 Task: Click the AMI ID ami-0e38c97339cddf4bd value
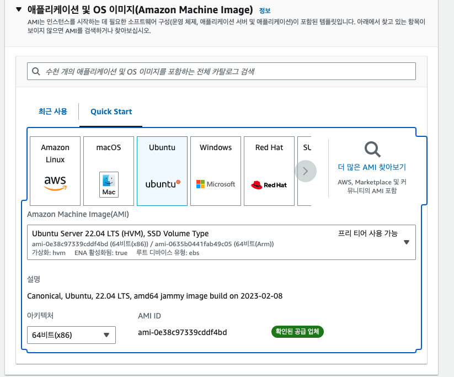(183, 332)
